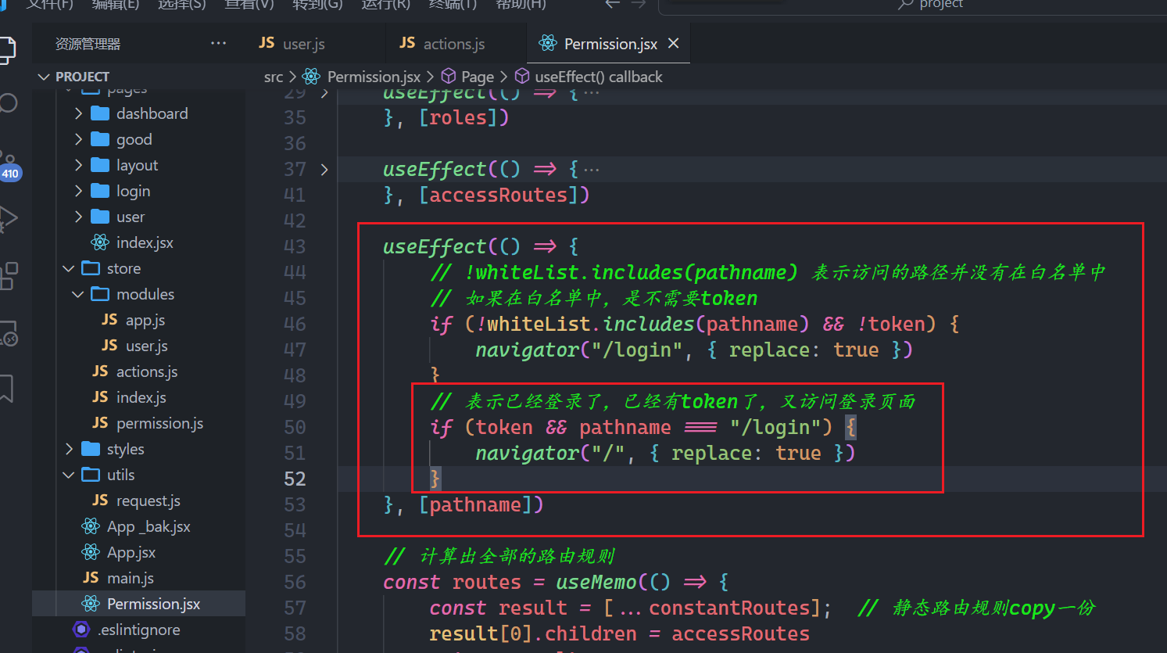Open actions.js in the store folder
The image size is (1167, 653).
(147, 371)
